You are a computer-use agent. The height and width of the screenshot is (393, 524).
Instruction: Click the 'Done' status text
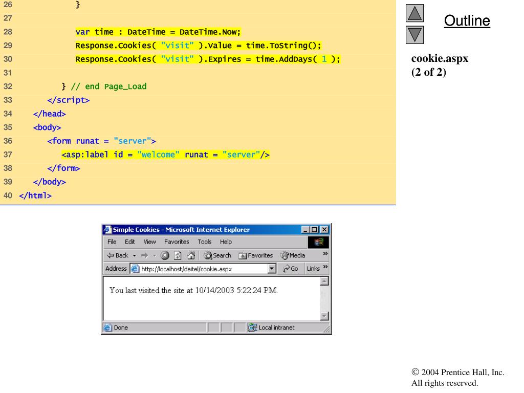(x=121, y=328)
